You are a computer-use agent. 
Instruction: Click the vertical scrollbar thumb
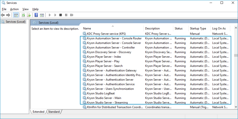click(236, 55)
